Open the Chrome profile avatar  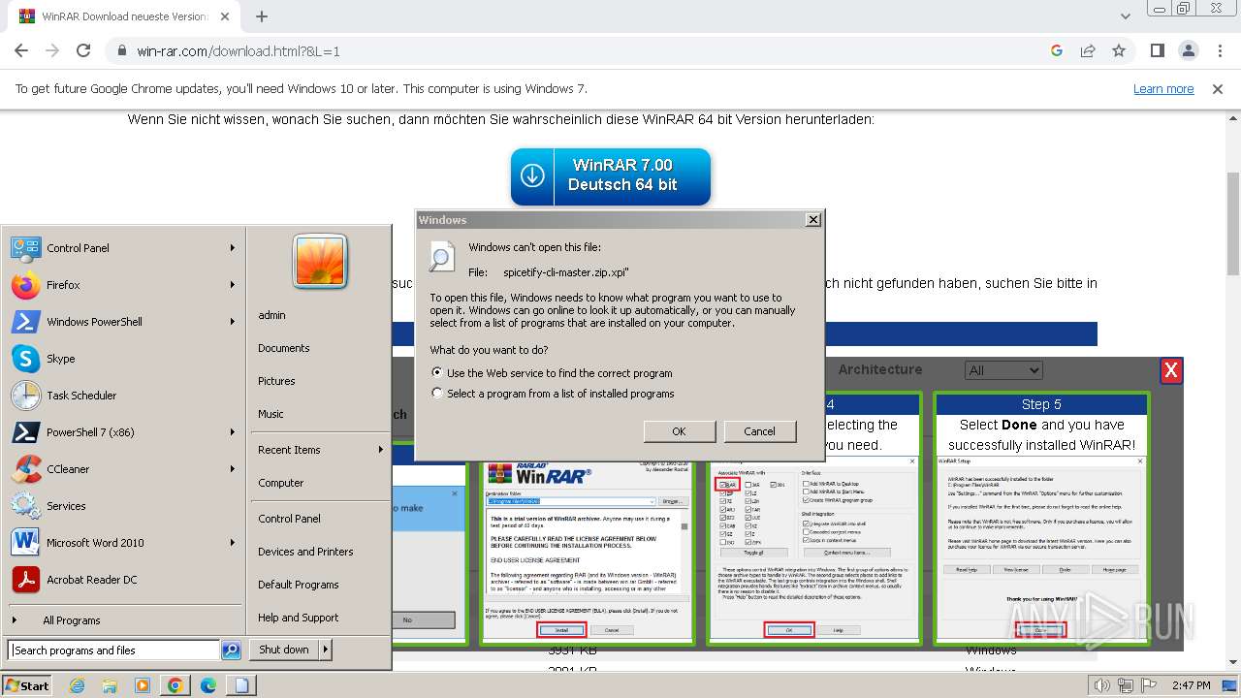coord(1189,51)
